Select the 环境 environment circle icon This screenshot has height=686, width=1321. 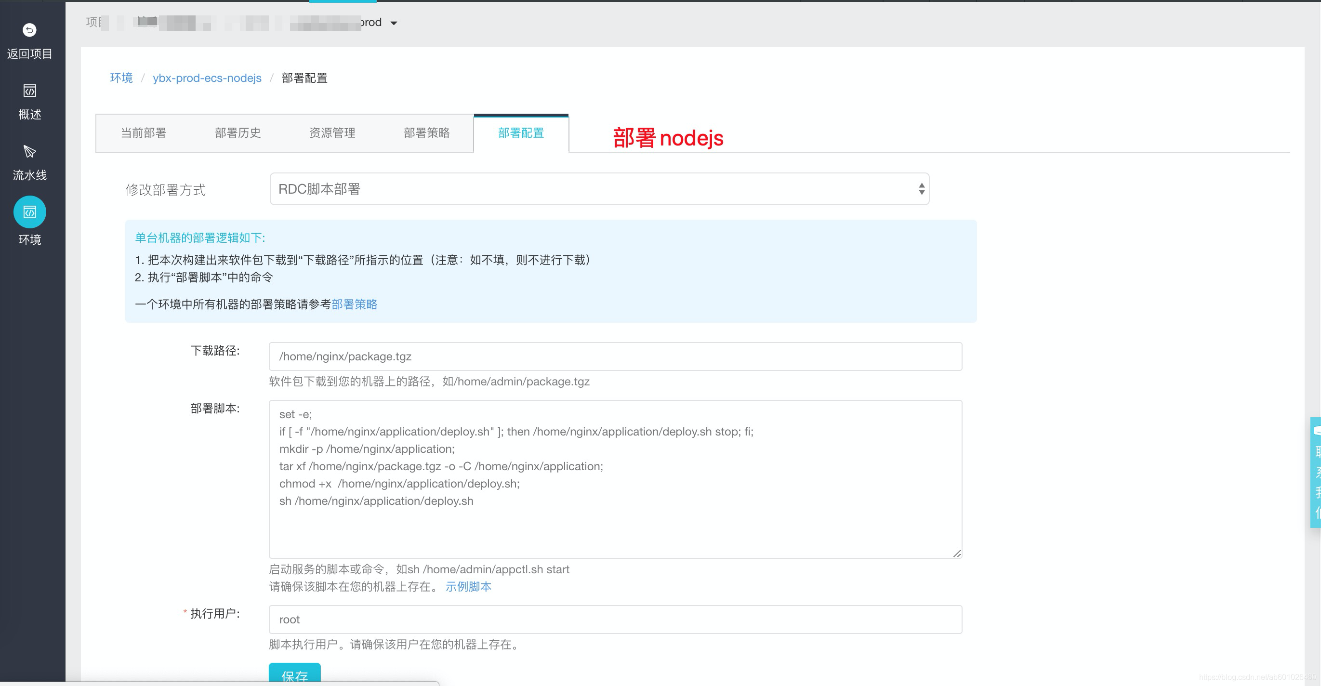29,212
